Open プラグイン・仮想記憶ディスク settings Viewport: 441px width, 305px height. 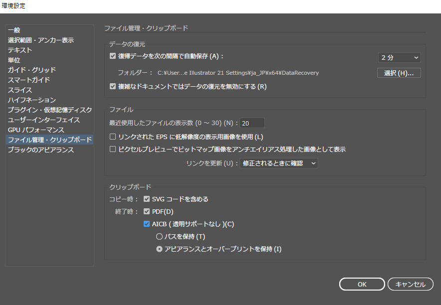47,110
